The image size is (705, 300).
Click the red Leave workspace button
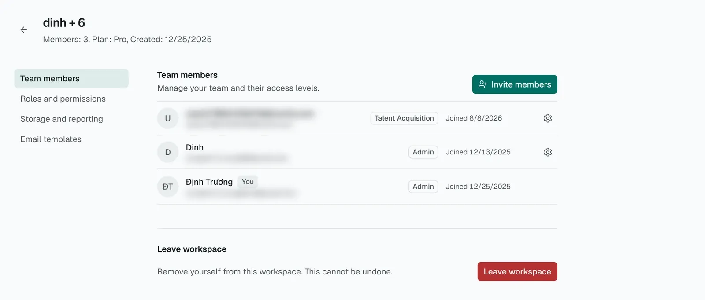coord(517,271)
